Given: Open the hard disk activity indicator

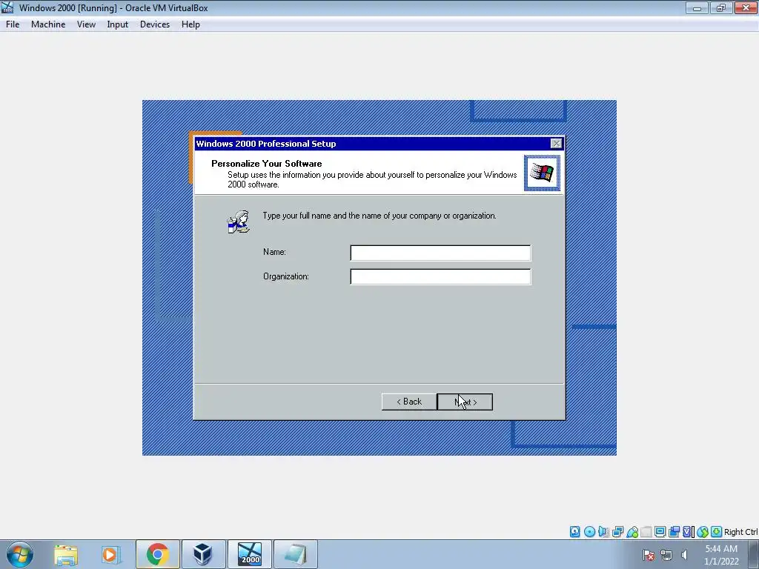Looking at the screenshot, I should pyautogui.click(x=574, y=532).
